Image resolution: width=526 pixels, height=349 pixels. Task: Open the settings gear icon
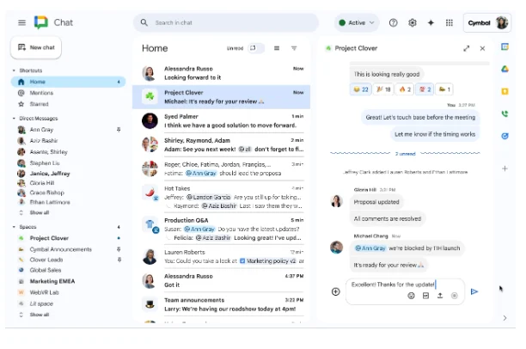413,23
